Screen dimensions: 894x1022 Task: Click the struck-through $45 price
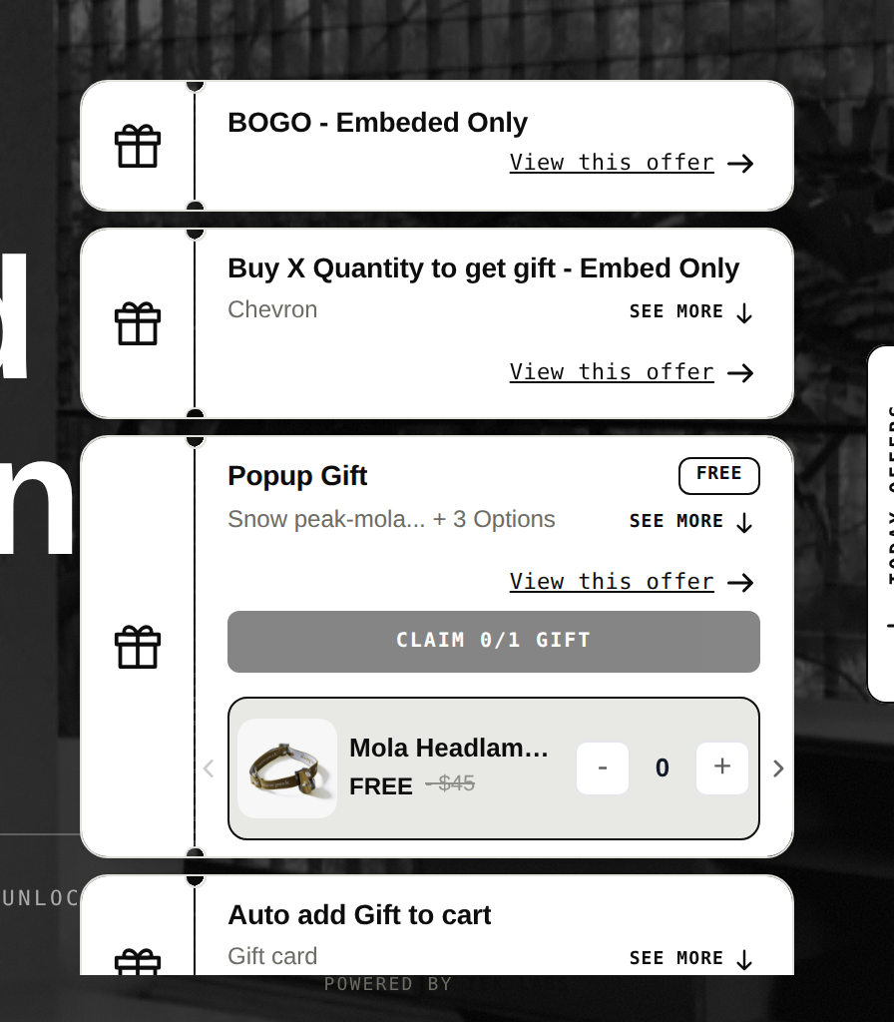coord(450,782)
